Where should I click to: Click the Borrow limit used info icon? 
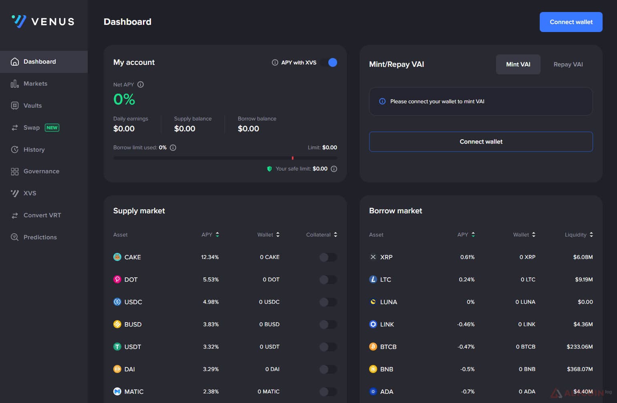pos(173,148)
